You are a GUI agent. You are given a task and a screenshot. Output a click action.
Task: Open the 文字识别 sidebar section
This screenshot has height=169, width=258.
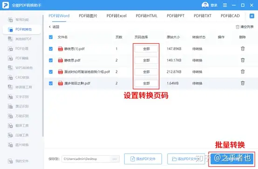tap(18, 97)
